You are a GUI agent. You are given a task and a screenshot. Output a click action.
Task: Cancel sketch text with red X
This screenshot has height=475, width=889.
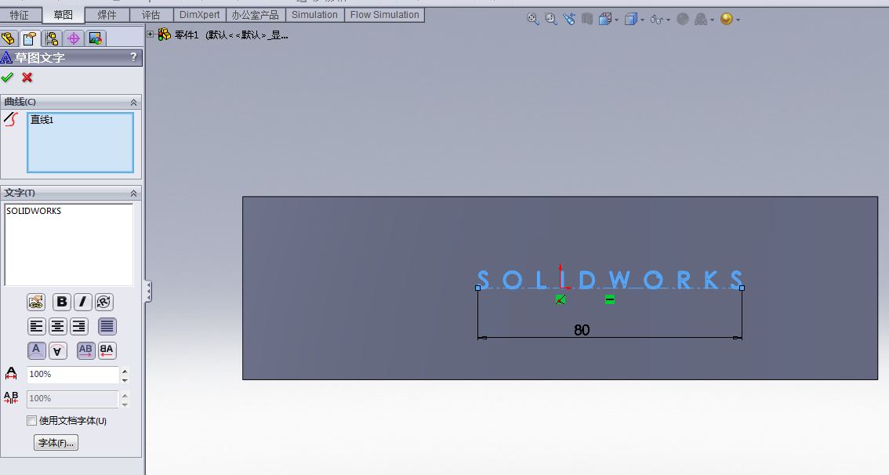[x=27, y=77]
